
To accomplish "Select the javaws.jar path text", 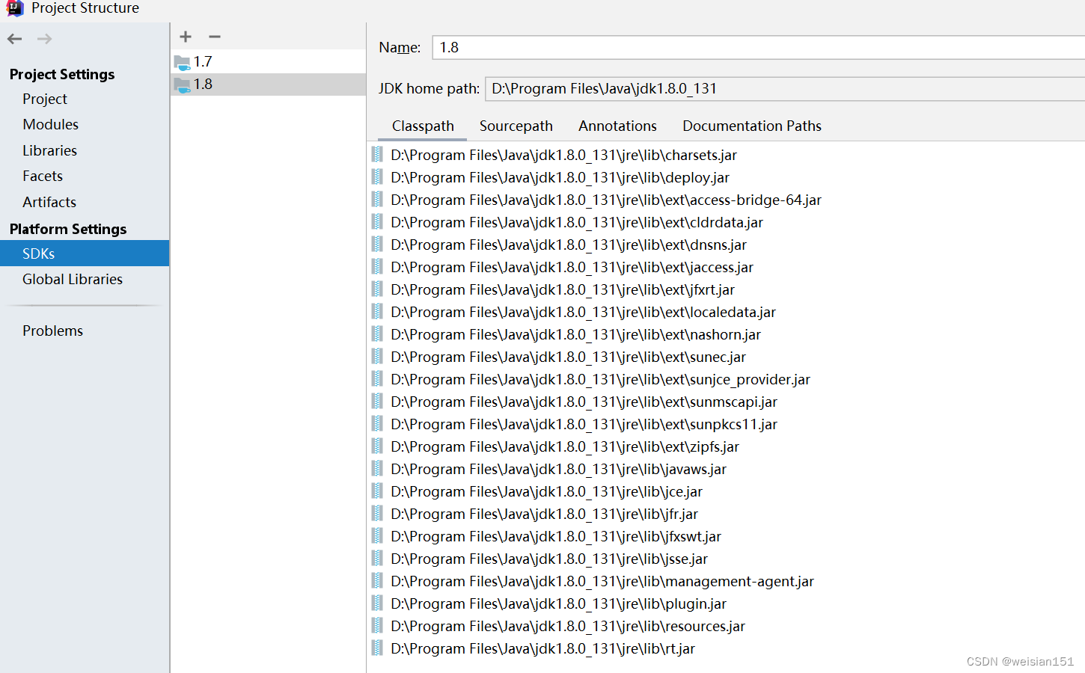I will pos(558,469).
